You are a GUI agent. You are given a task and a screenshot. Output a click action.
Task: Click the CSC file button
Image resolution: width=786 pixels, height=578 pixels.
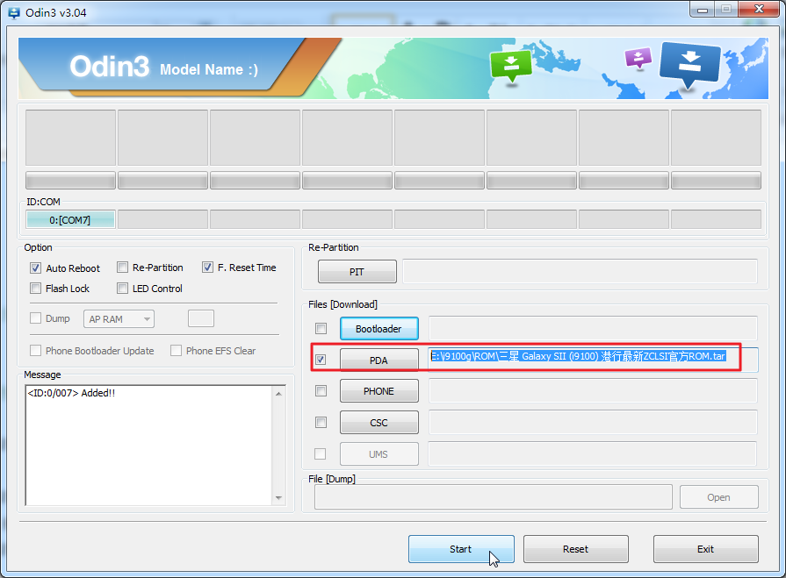click(379, 423)
